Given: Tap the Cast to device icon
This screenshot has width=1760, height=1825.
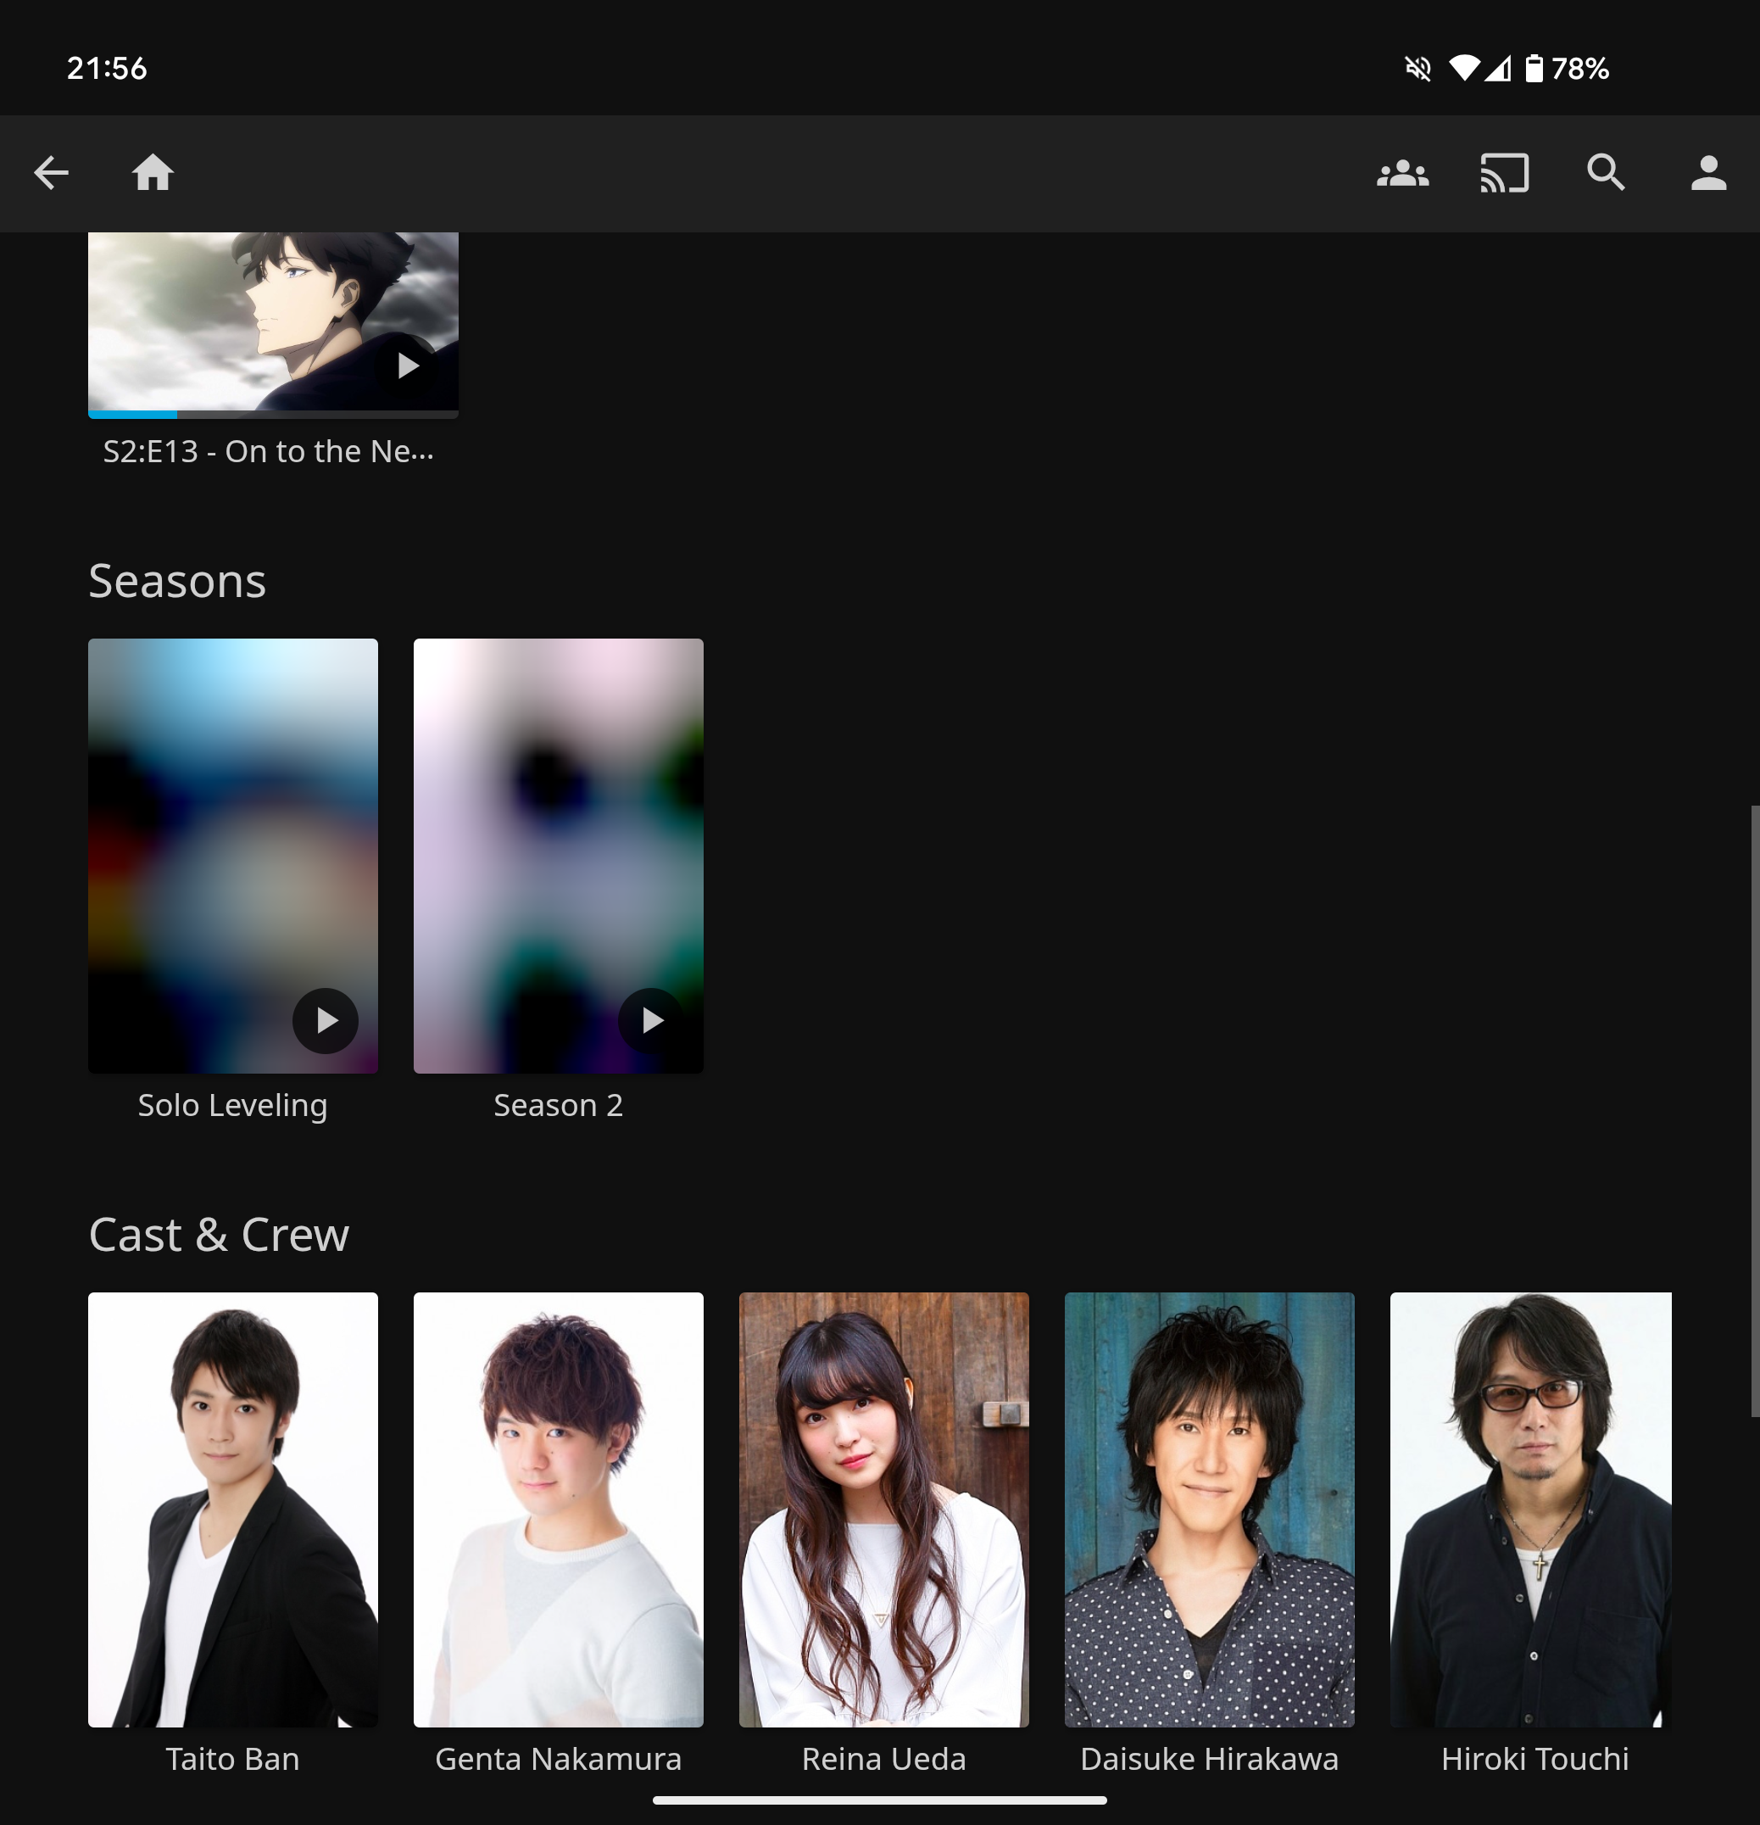Looking at the screenshot, I should click(1504, 173).
